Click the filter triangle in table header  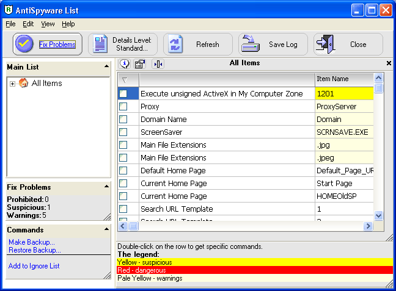click(x=125, y=80)
